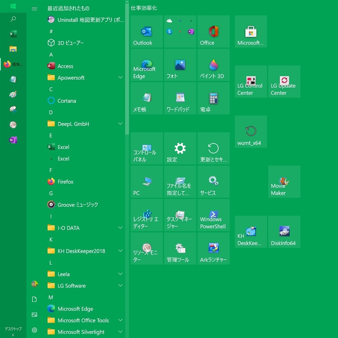Expand the LG Software folder

[85, 286]
